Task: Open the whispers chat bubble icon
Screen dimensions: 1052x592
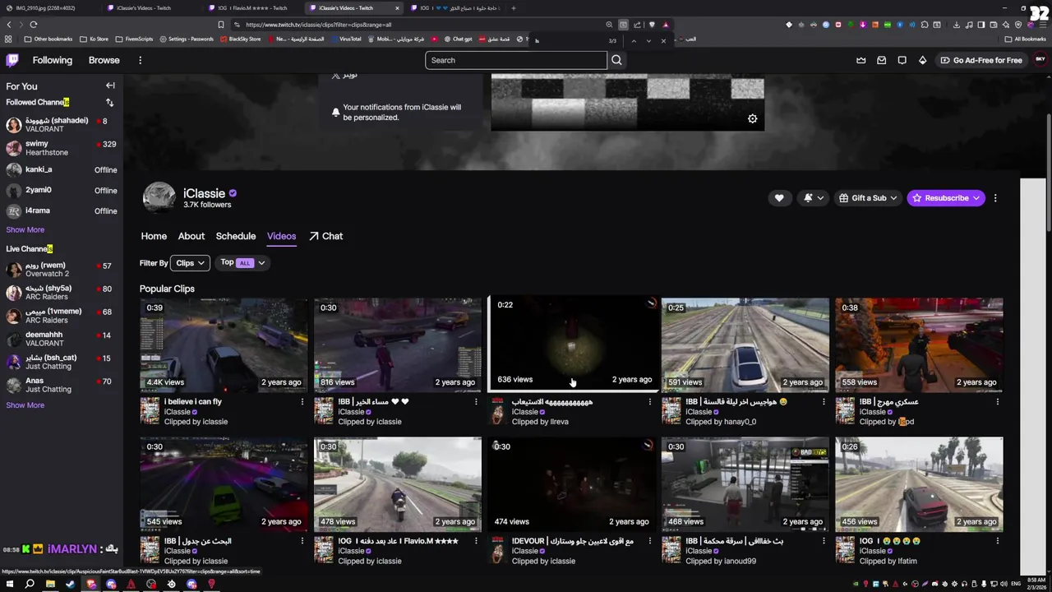Action: (902, 60)
